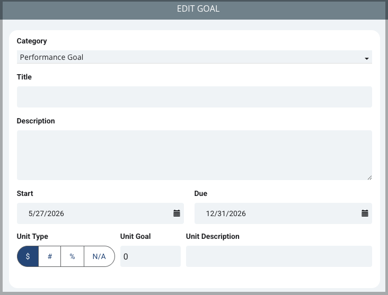
Task: Select the number sign unit type
Action: pyautogui.click(x=50, y=256)
